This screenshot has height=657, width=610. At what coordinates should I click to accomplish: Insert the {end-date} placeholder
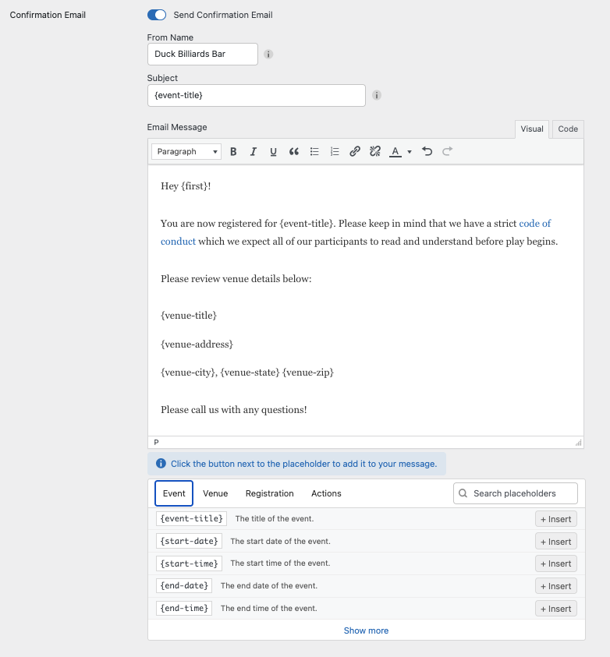(x=556, y=586)
